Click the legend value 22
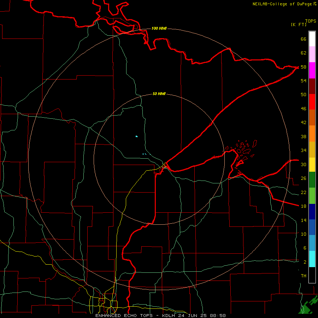 [x=304, y=192]
